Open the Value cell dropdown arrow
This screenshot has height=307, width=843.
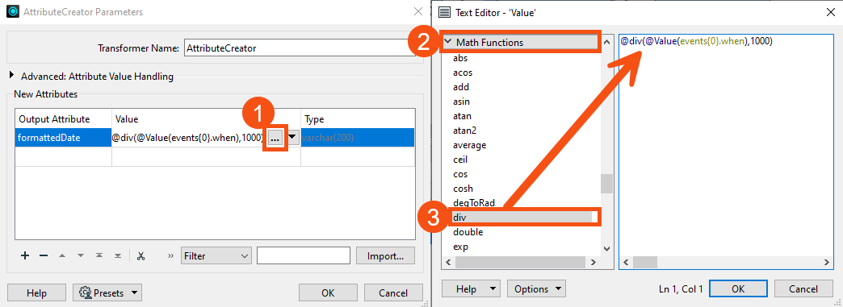[292, 138]
